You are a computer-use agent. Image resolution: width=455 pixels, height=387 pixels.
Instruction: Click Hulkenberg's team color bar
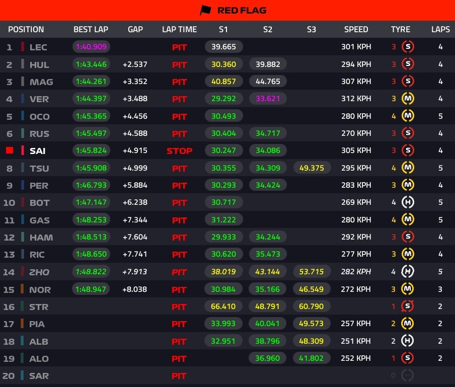click(23, 64)
